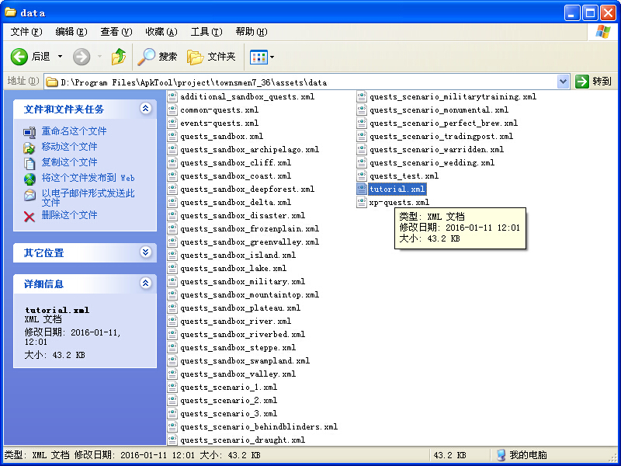Screen dimensions: 621x466
Task: Select file name quests_scenario_behindblinders.xml
Action: click(x=258, y=426)
